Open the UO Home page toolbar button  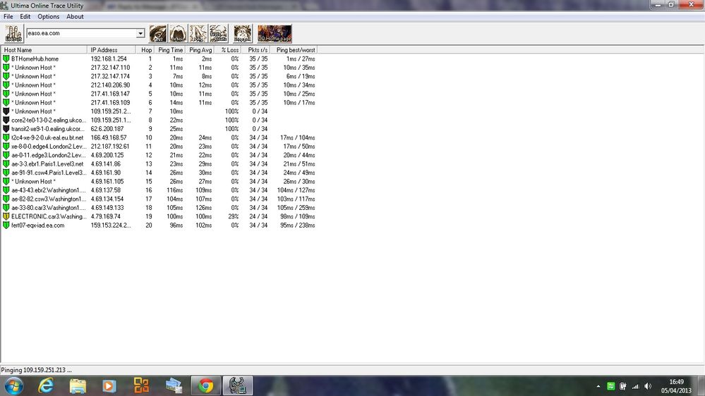pyautogui.click(x=275, y=33)
